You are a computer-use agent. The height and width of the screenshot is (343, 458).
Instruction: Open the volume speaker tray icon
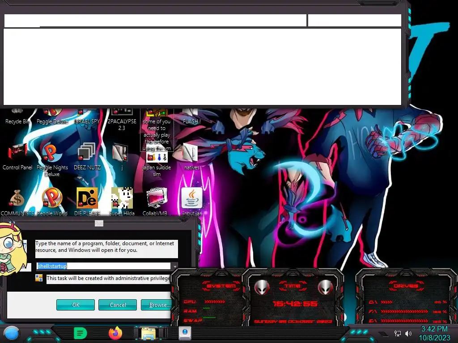point(408,333)
